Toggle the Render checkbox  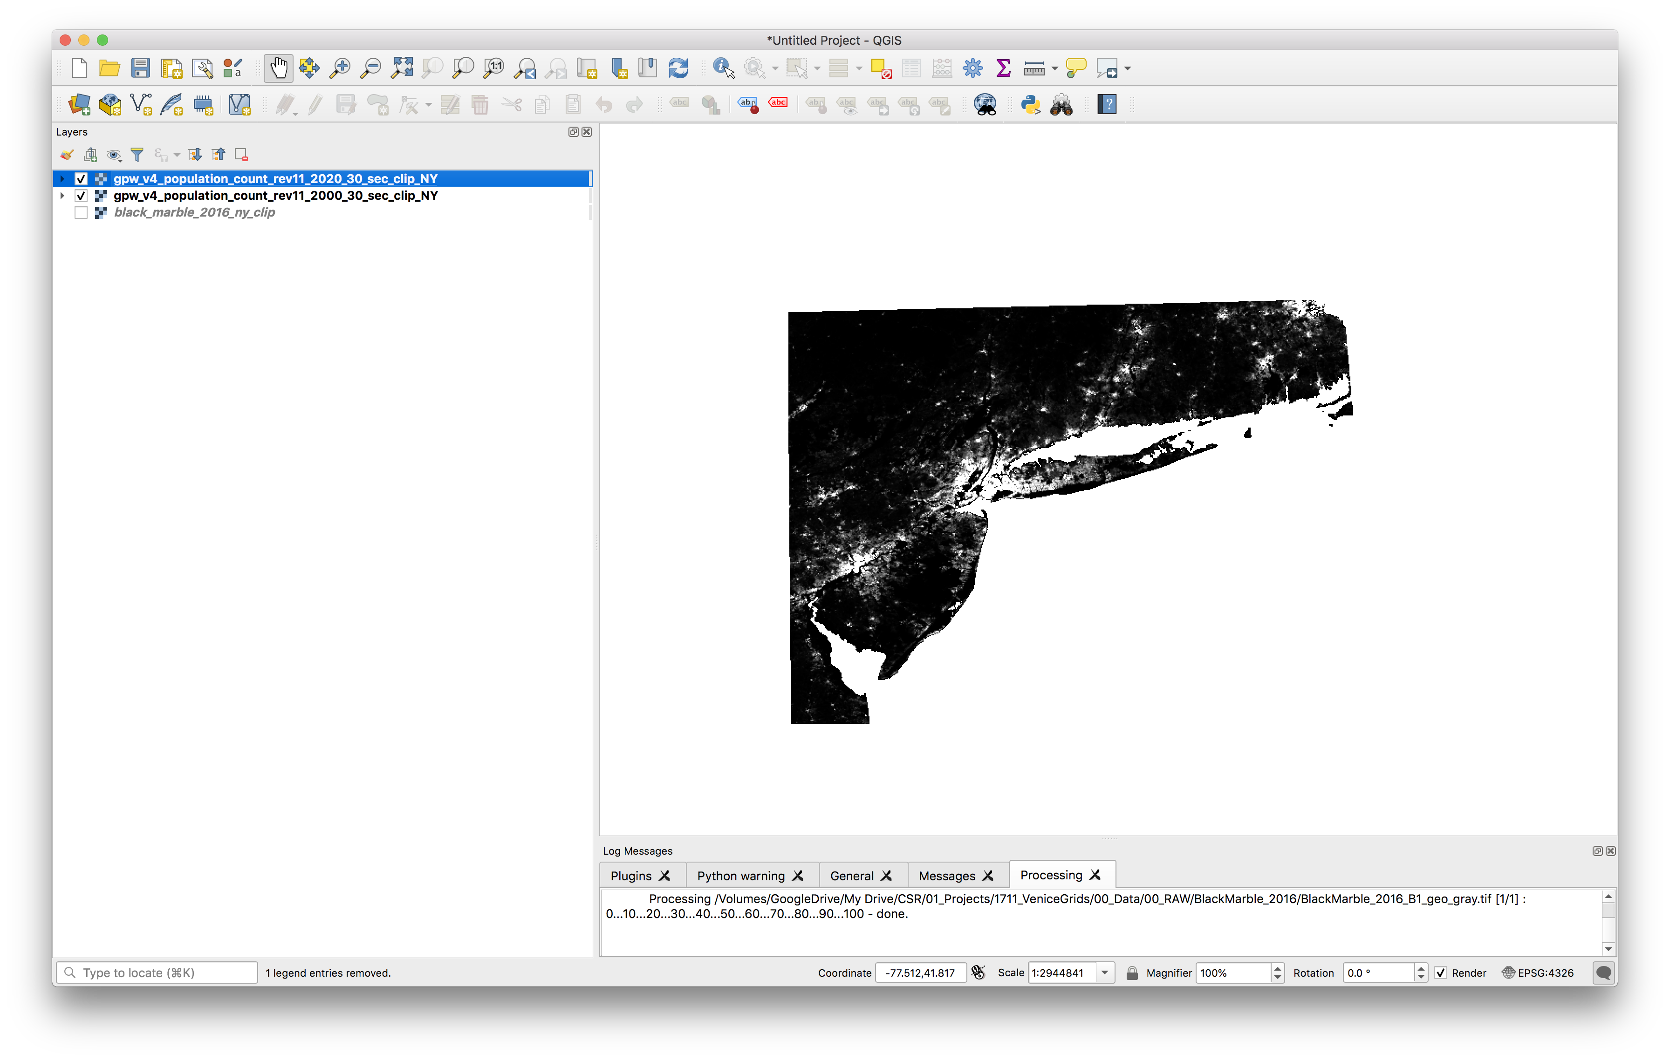click(1441, 973)
